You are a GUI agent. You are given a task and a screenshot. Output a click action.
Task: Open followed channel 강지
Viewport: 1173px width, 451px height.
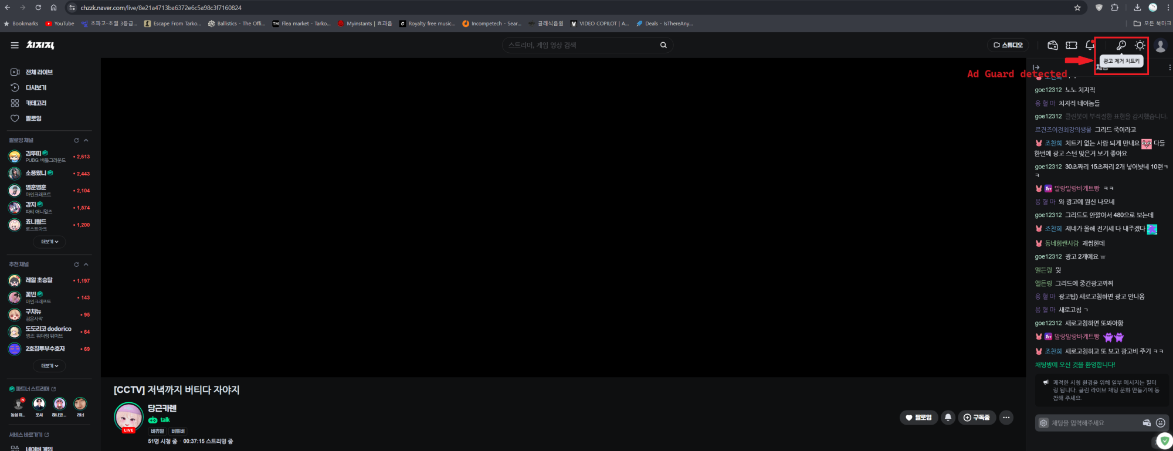49,208
